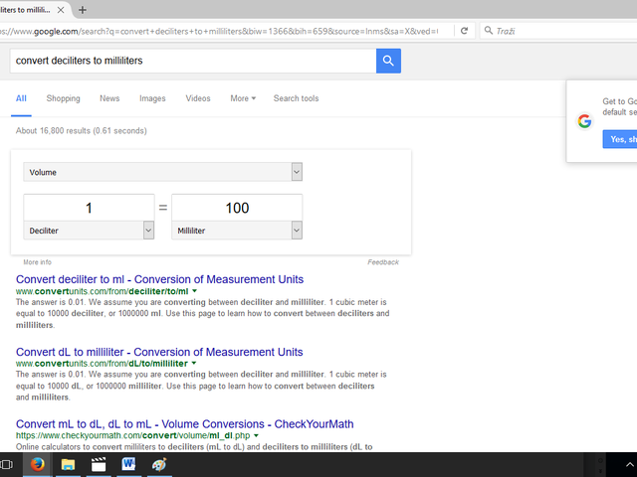637x477 pixels.
Task: Expand arrow next to convertunits deciliter/to/ml URL
Action: click(194, 291)
